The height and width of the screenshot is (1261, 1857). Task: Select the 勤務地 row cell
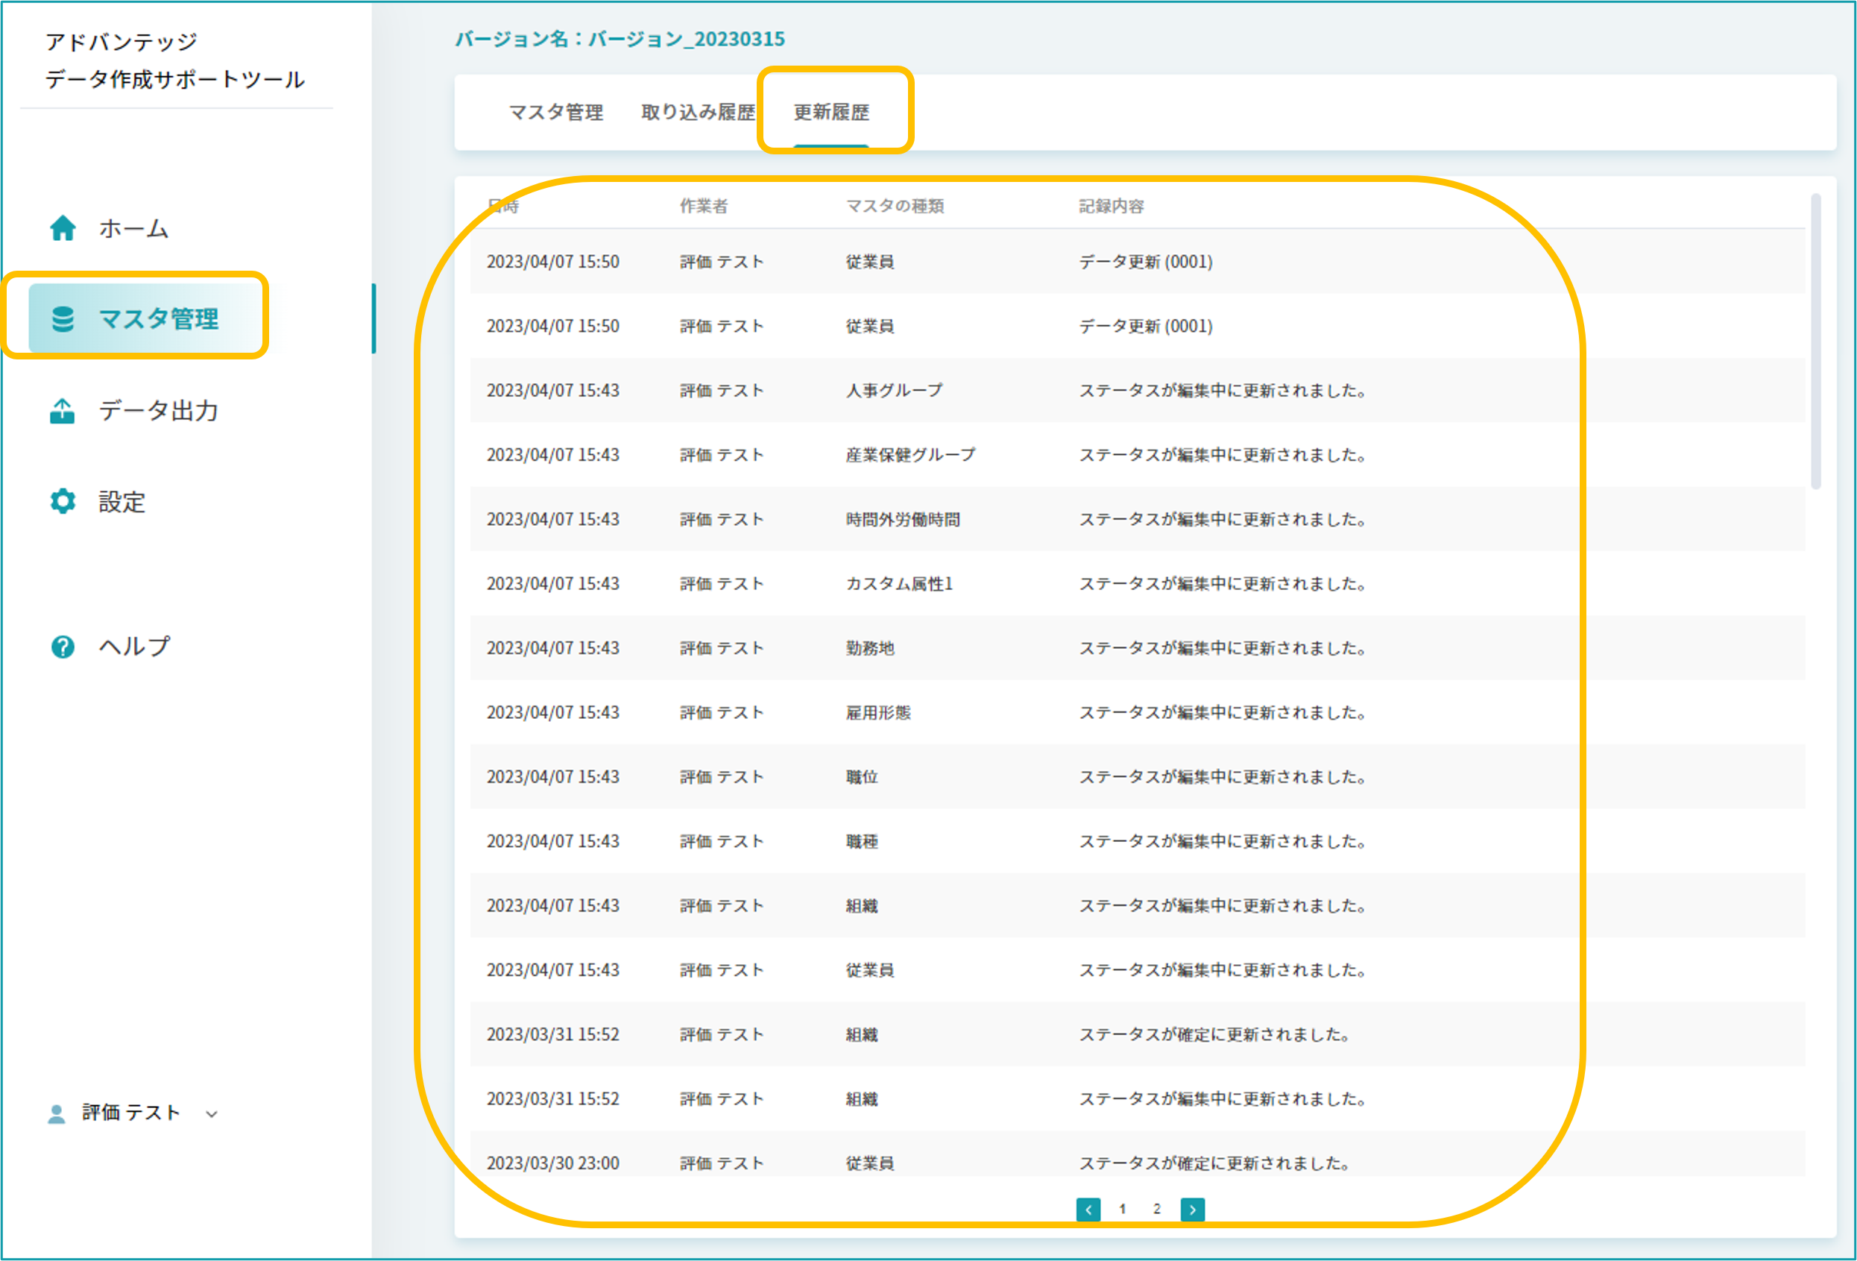(x=870, y=648)
